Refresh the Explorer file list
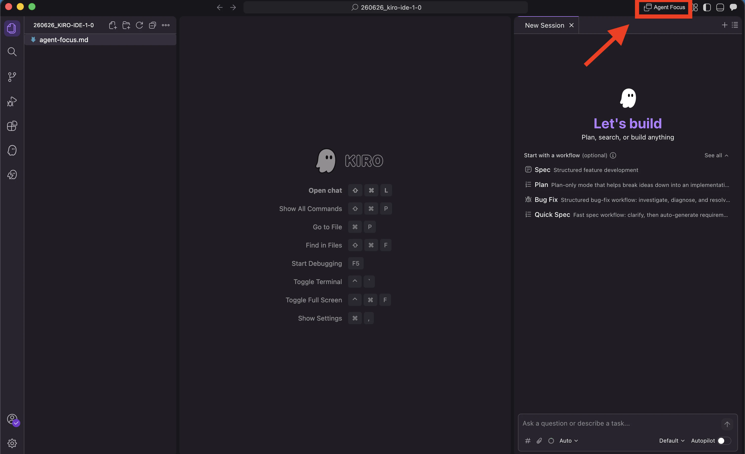This screenshot has width=745, height=454. (139, 25)
